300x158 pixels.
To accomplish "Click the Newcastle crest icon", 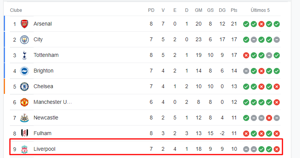I will click(x=24, y=118).
